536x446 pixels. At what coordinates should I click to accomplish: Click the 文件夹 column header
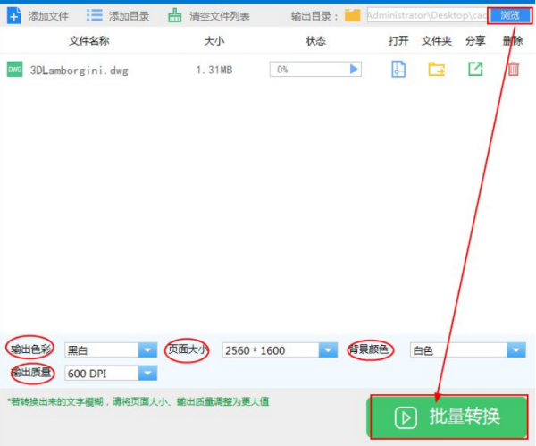pyautogui.click(x=437, y=41)
